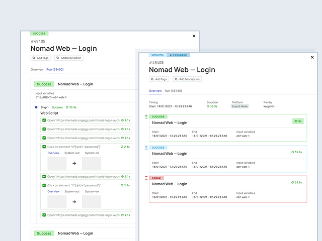Image resolution: width=322 pixels, height=241 pixels.
Task: Click the tag icon on Add Tags in Success panel
Action: [34, 58]
